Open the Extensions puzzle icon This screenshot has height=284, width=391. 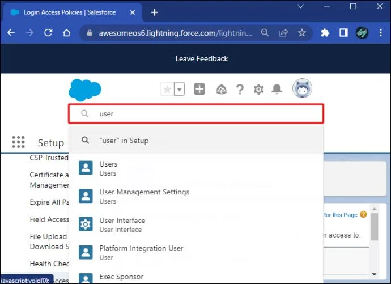pyautogui.click(x=325, y=33)
